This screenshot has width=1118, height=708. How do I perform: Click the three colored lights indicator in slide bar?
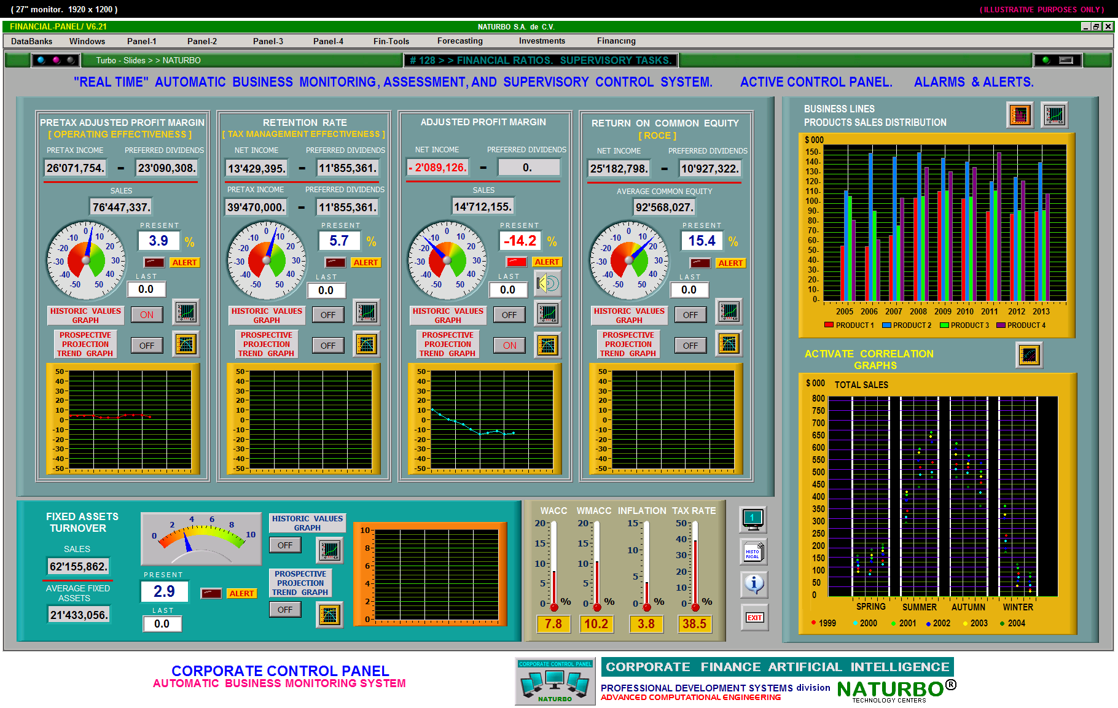56,60
